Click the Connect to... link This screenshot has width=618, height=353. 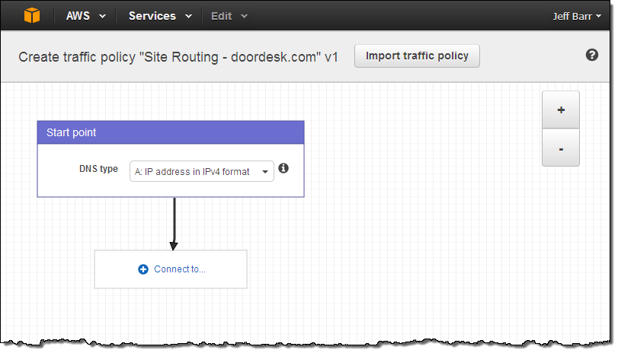(x=180, y=269)
